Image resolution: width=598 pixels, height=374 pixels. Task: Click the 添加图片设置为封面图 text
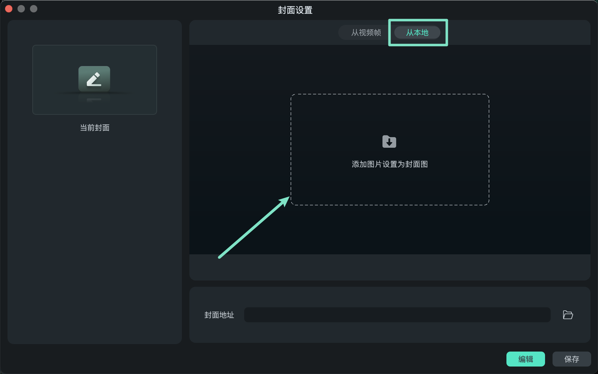tap(389, 164)
